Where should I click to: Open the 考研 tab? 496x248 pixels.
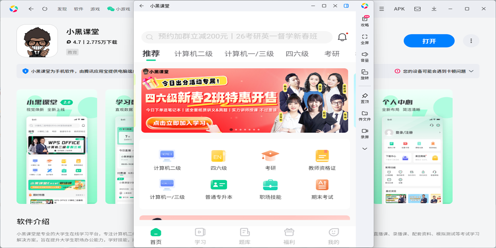332,54
